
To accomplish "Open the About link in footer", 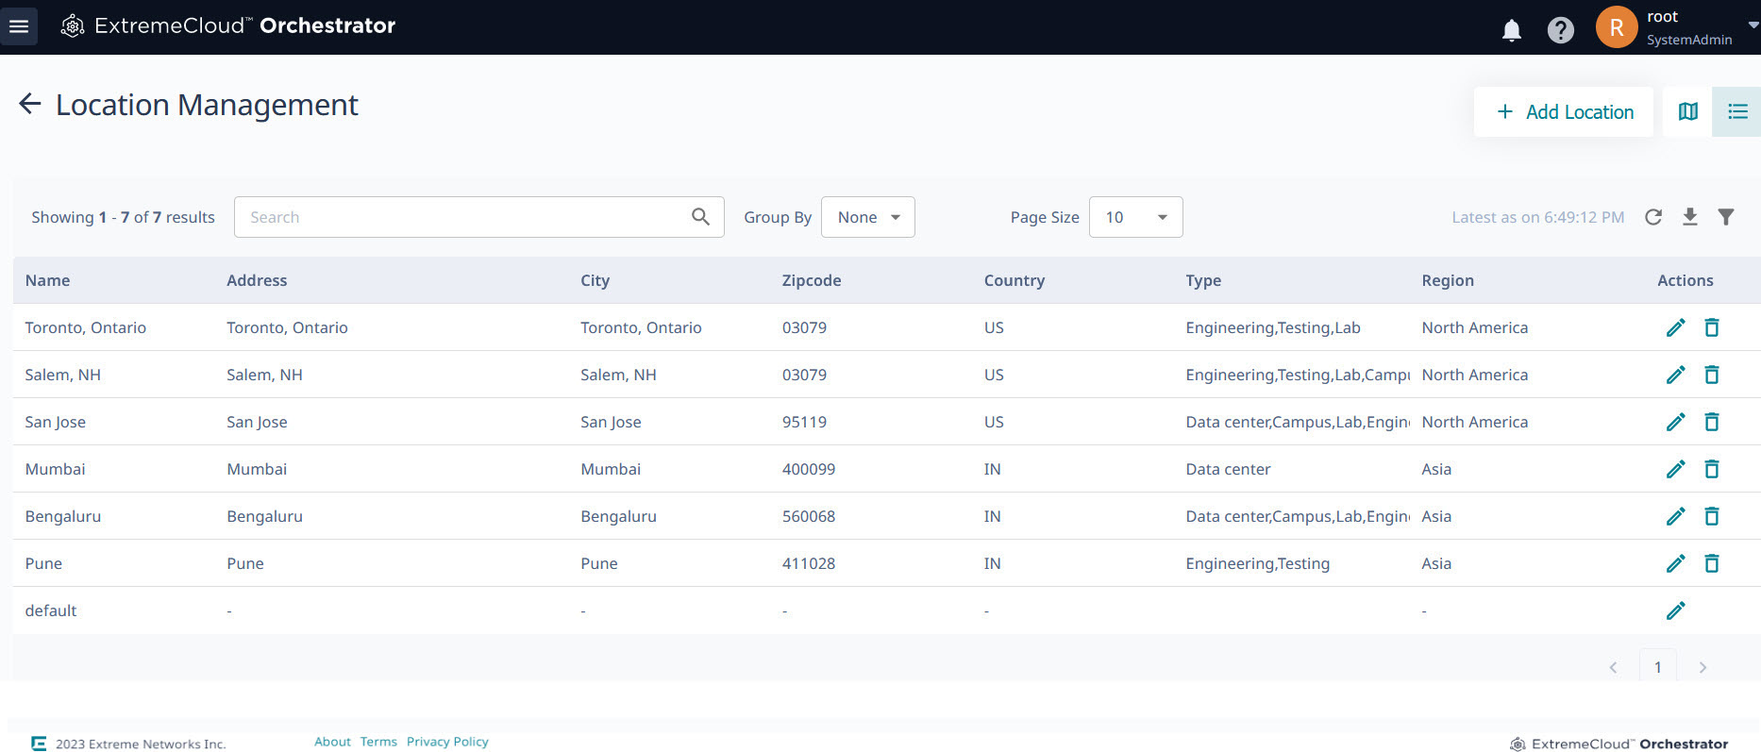I will tap(332, 742).
